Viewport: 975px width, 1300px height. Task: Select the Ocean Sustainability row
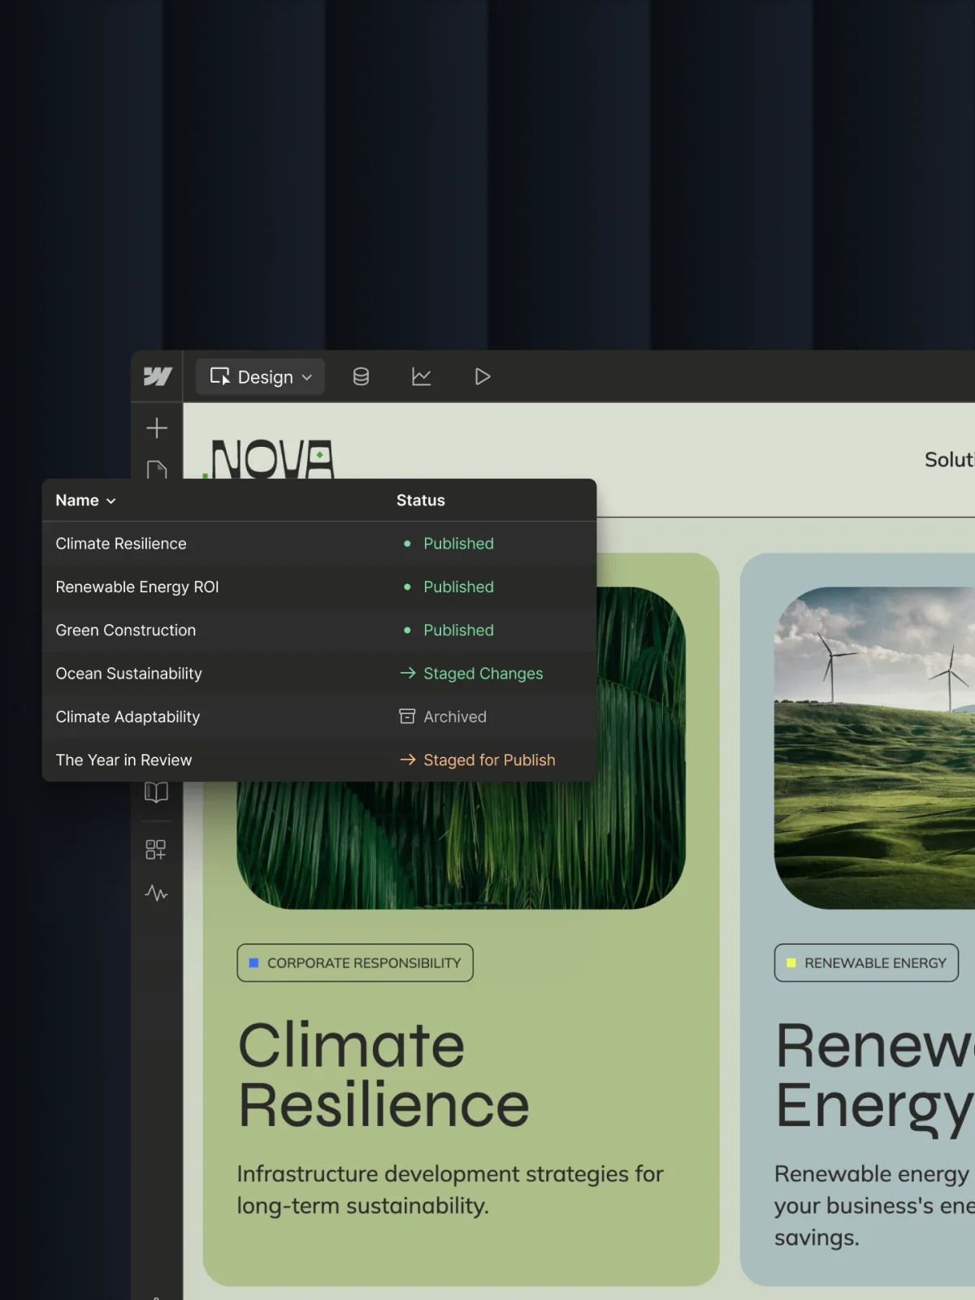319,674
